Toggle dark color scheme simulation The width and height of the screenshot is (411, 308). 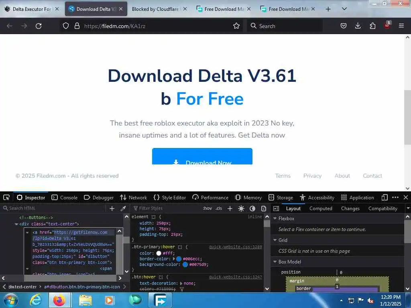tap(252, 209)
